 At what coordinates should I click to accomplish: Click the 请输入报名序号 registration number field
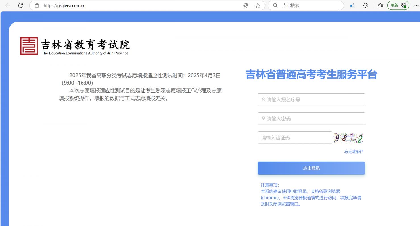311,99
